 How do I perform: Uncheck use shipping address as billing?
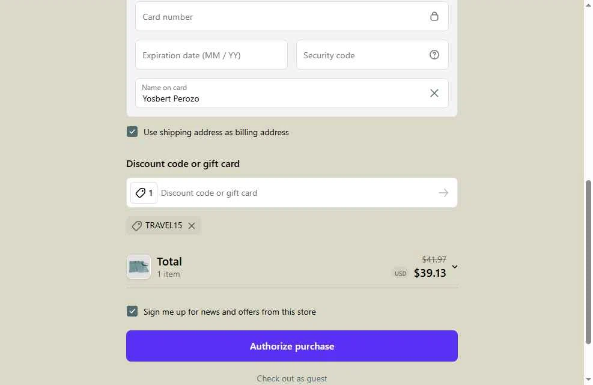[x=132, y=132]
